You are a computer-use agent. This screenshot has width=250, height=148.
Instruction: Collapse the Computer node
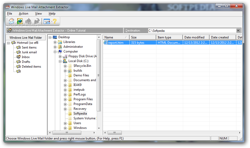pos(55,52)
